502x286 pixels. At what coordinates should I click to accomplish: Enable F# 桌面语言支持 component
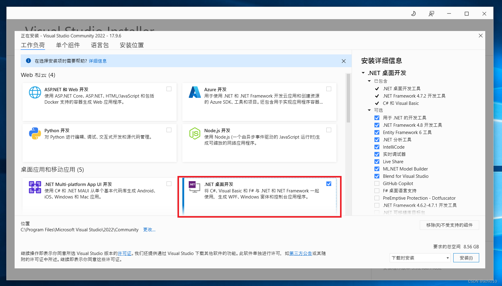pyautogui.click(x=377, y=191)
